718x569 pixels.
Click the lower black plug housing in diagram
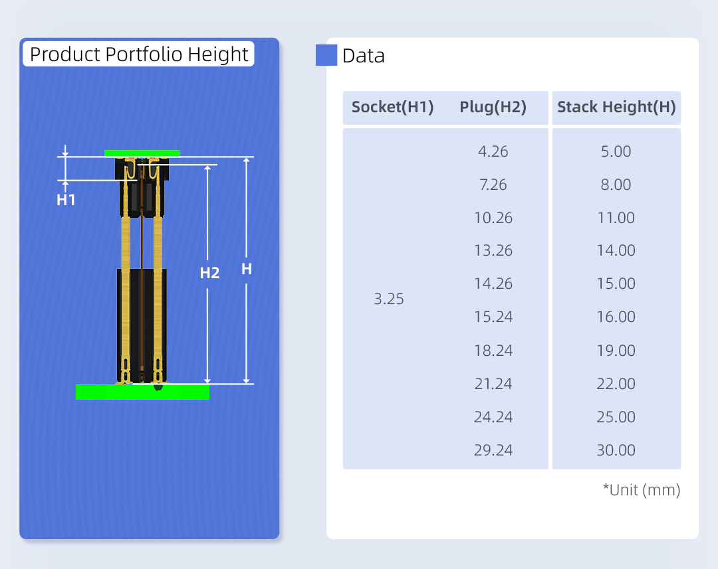pyautogui.click(x=142, y=319)
